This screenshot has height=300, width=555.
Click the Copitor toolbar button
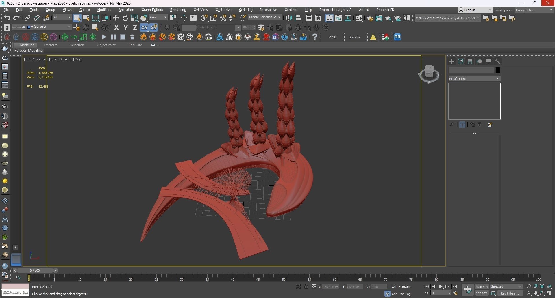pos(355,37)
